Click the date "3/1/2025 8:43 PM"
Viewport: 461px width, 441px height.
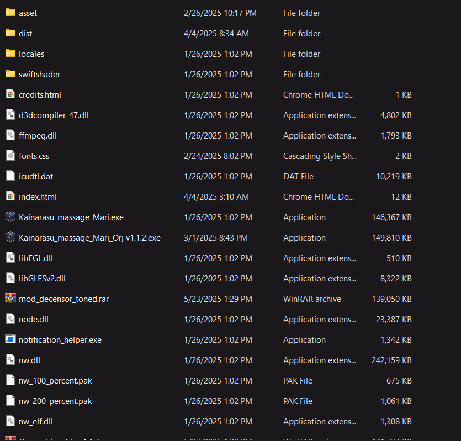point(216,238)
